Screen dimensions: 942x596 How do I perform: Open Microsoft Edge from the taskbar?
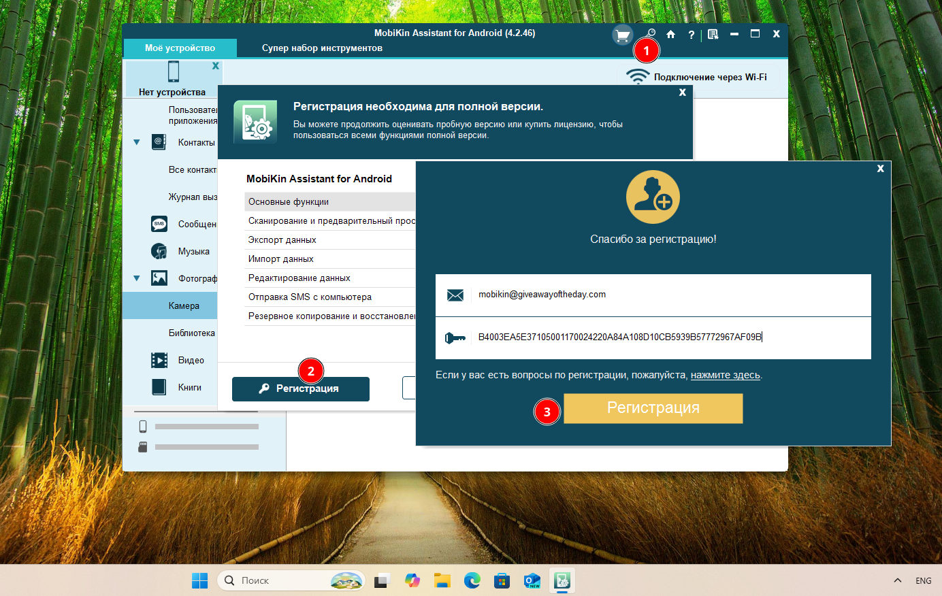[x=472, y=580]
